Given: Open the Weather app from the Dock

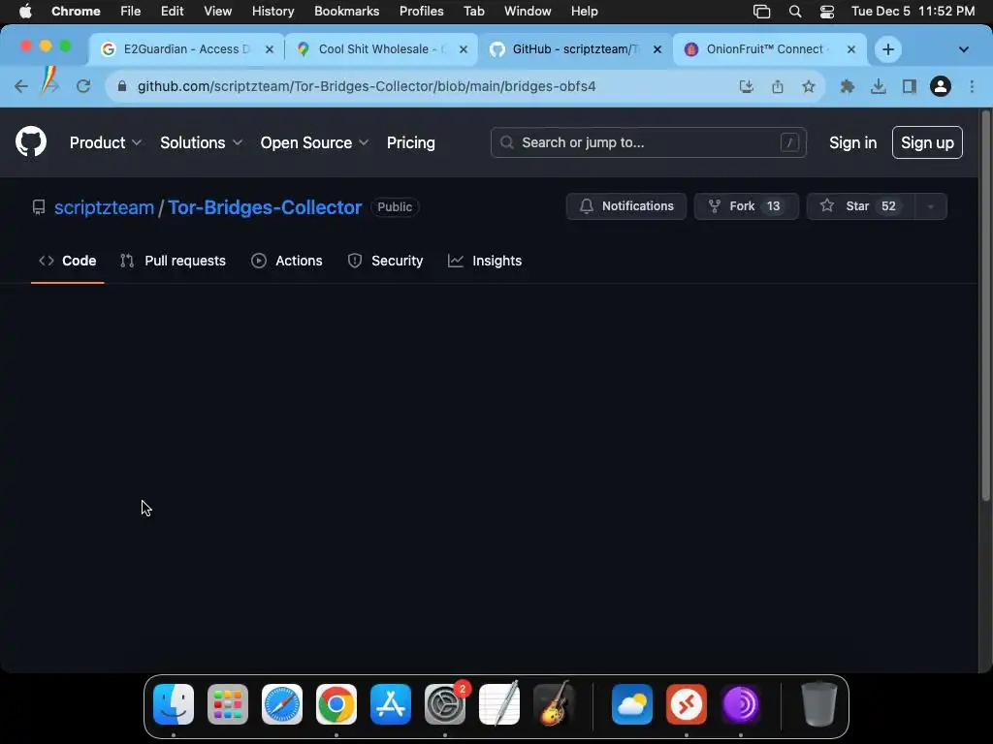Looking at the screenshot, I should 632,704.
